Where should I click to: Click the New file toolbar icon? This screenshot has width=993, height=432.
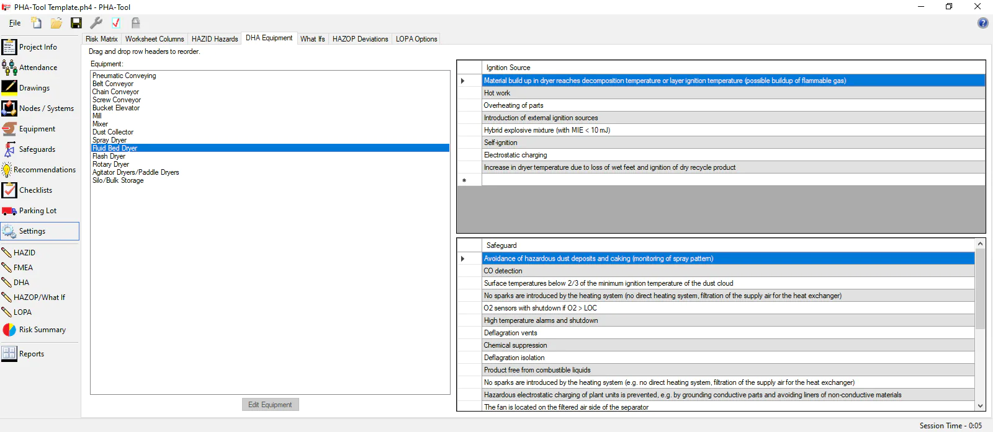click(x=37, y=23)
